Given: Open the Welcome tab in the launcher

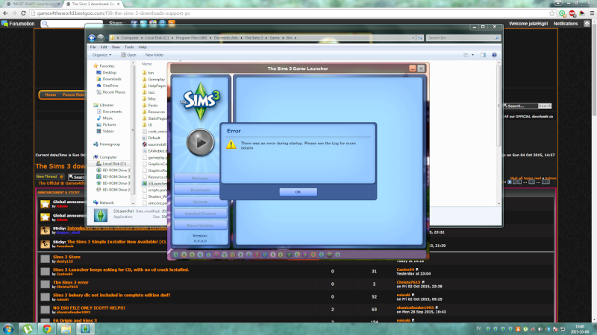Looking at the screenshot, I should click(x=200, y=178).
